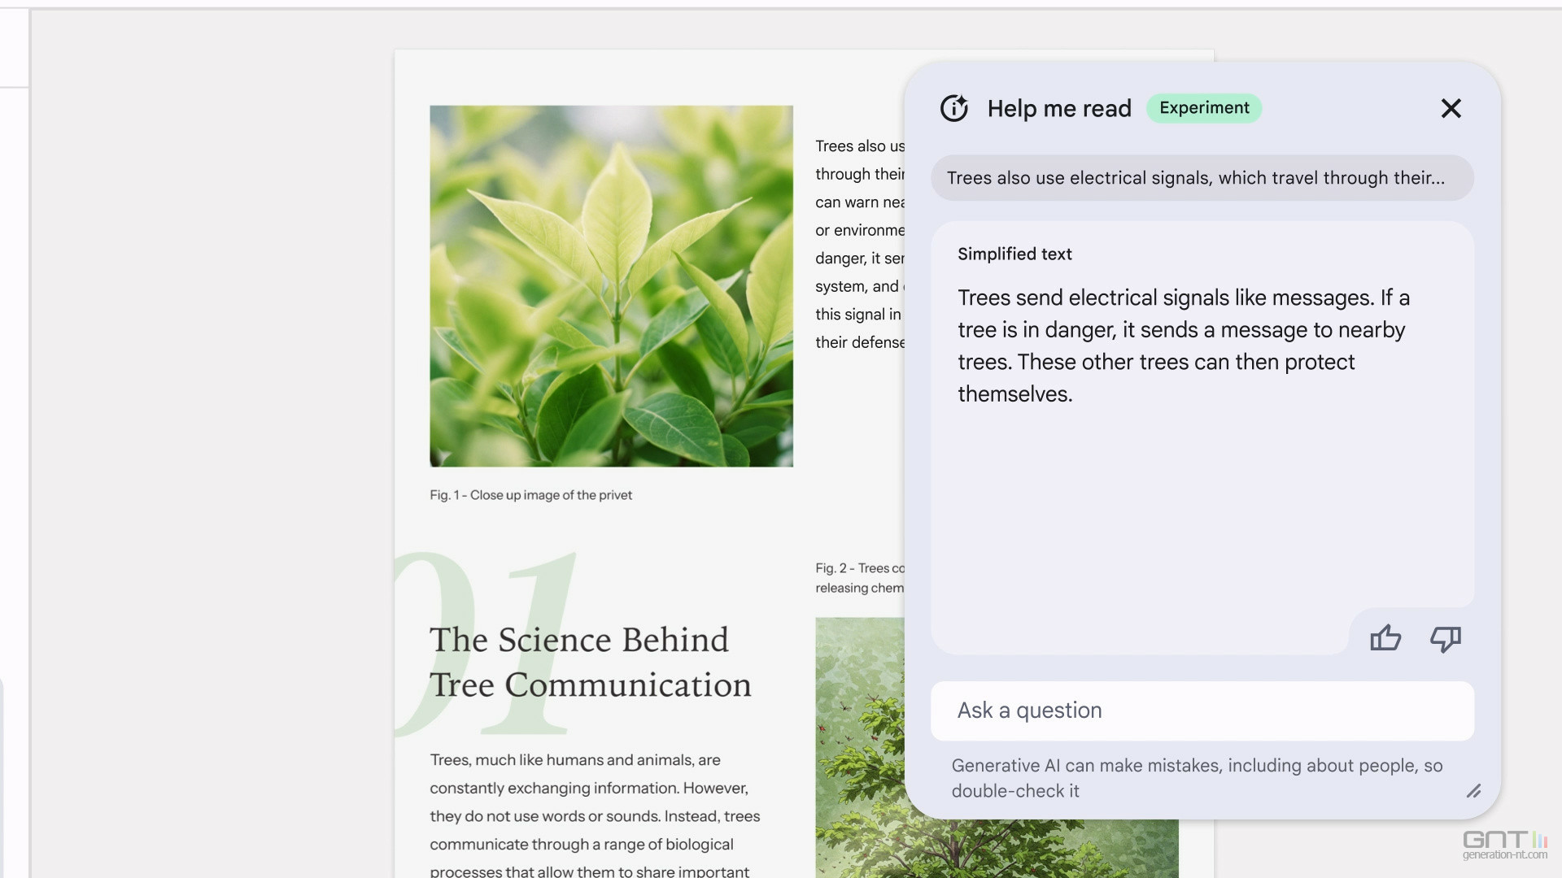1562x878 pixels.
Task: Click the Experiment badge
Action: (x=1204, y=108)
